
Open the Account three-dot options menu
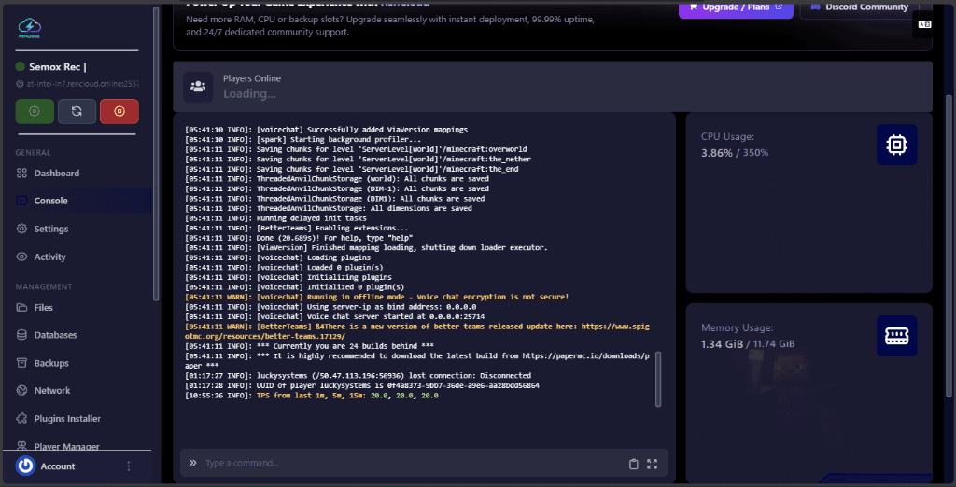(x=129, y=466)
